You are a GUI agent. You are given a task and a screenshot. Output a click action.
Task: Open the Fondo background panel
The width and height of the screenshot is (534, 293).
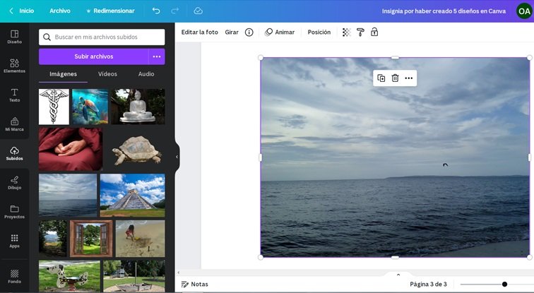14,276
